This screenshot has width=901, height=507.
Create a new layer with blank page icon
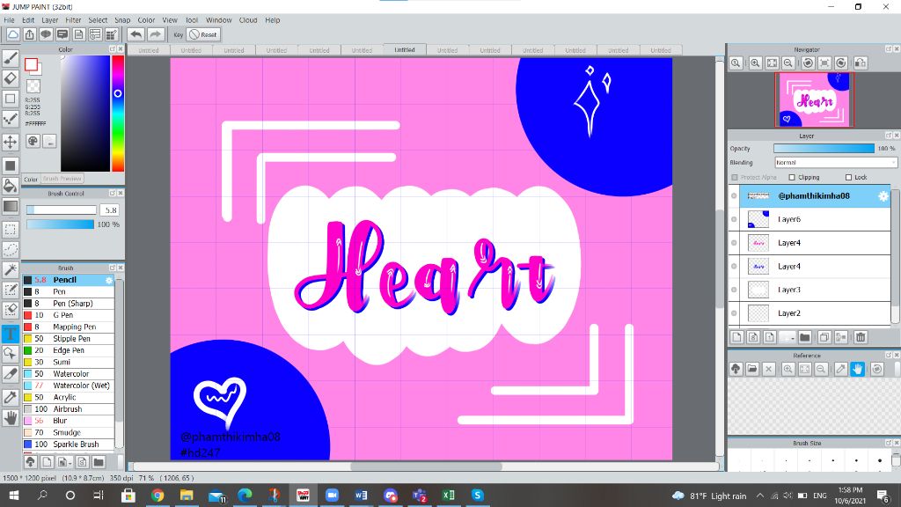[x=737, y=337]
